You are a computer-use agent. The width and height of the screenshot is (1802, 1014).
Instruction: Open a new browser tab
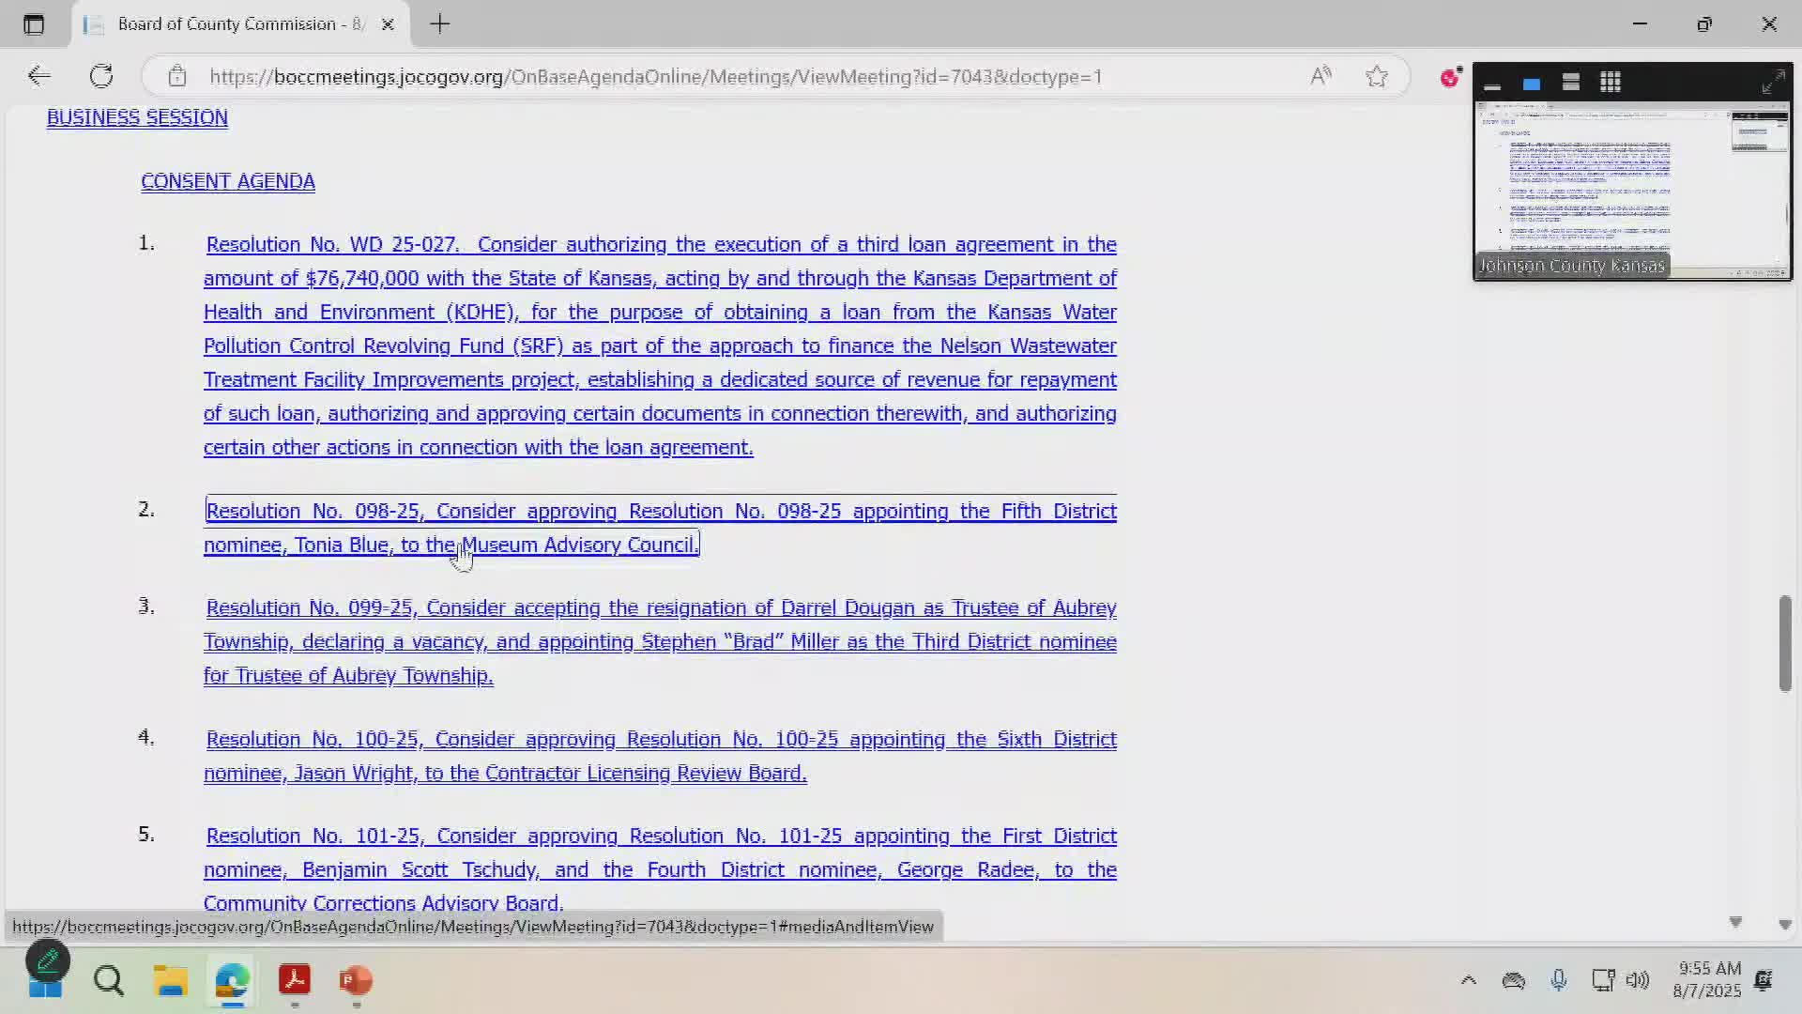[x=439, y=24]
